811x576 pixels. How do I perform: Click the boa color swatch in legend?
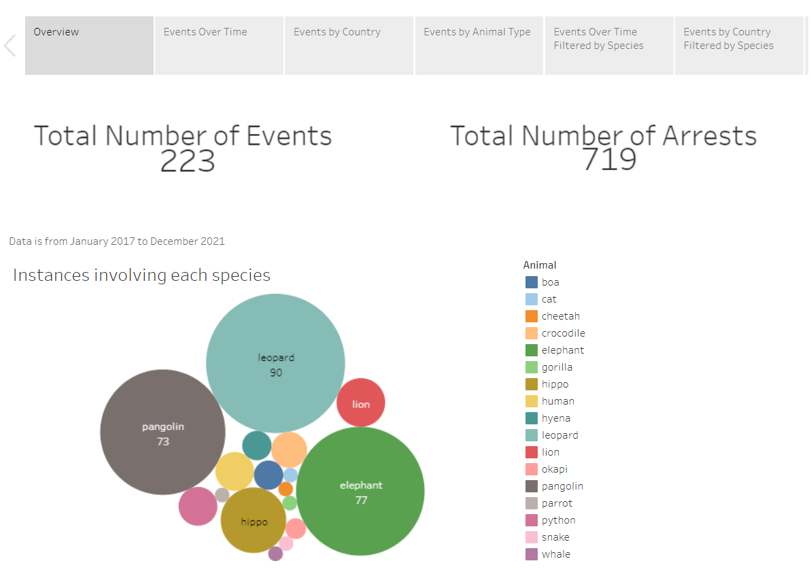tap(532, 282)
